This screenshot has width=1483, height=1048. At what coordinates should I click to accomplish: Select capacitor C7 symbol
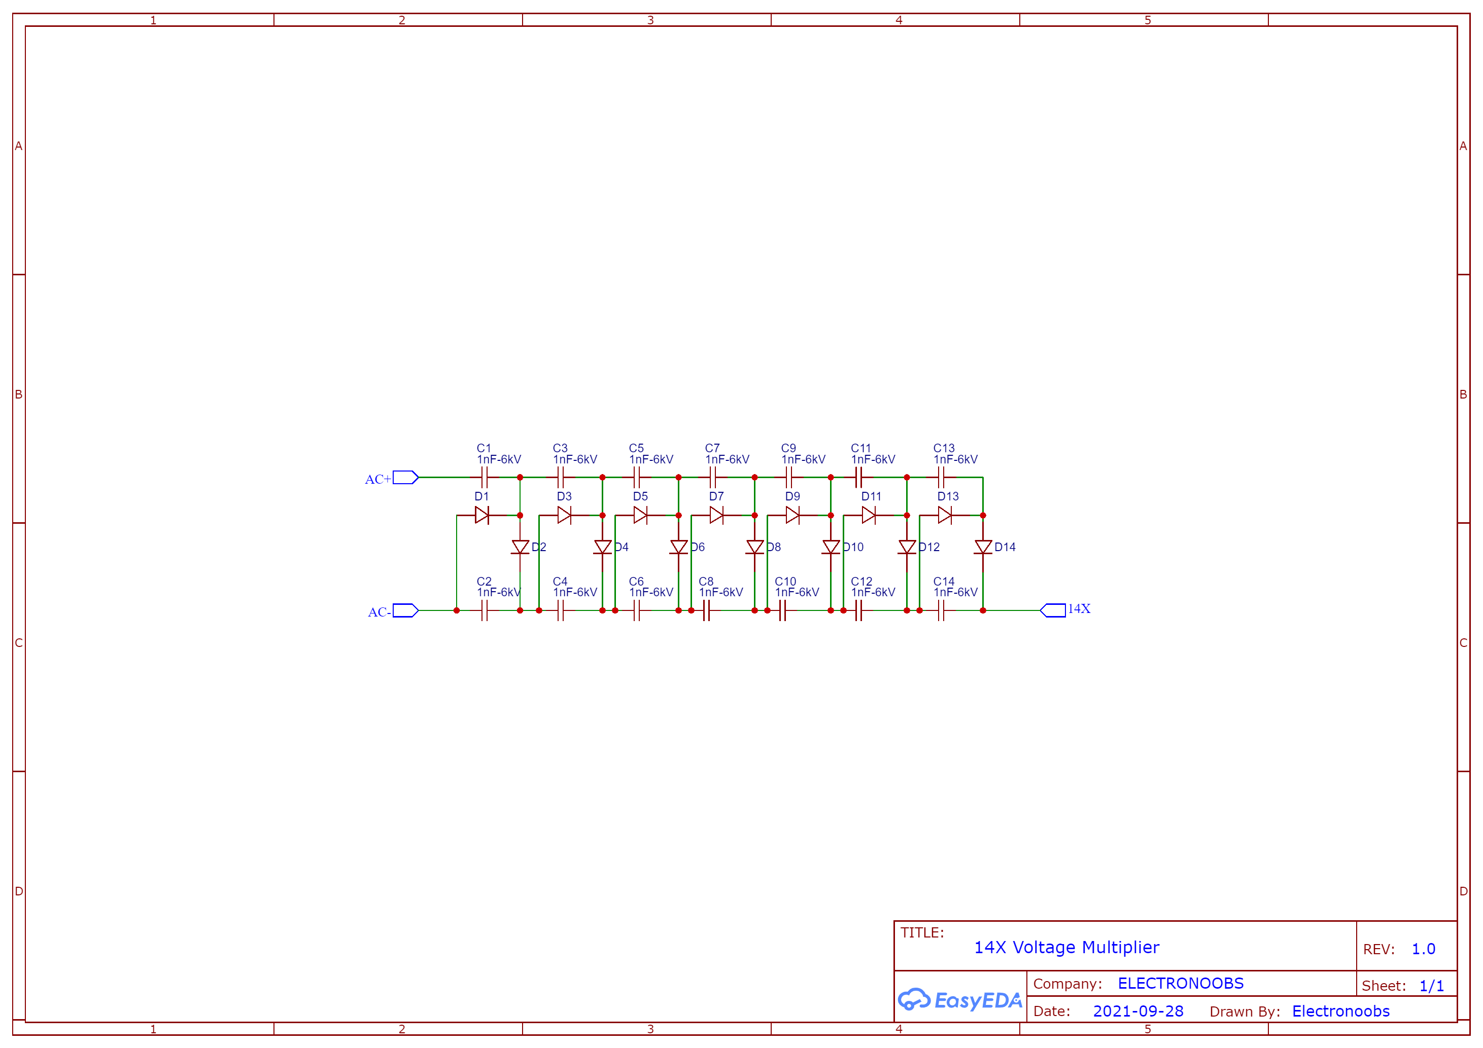pyautogui.click(x=713, y=478)
